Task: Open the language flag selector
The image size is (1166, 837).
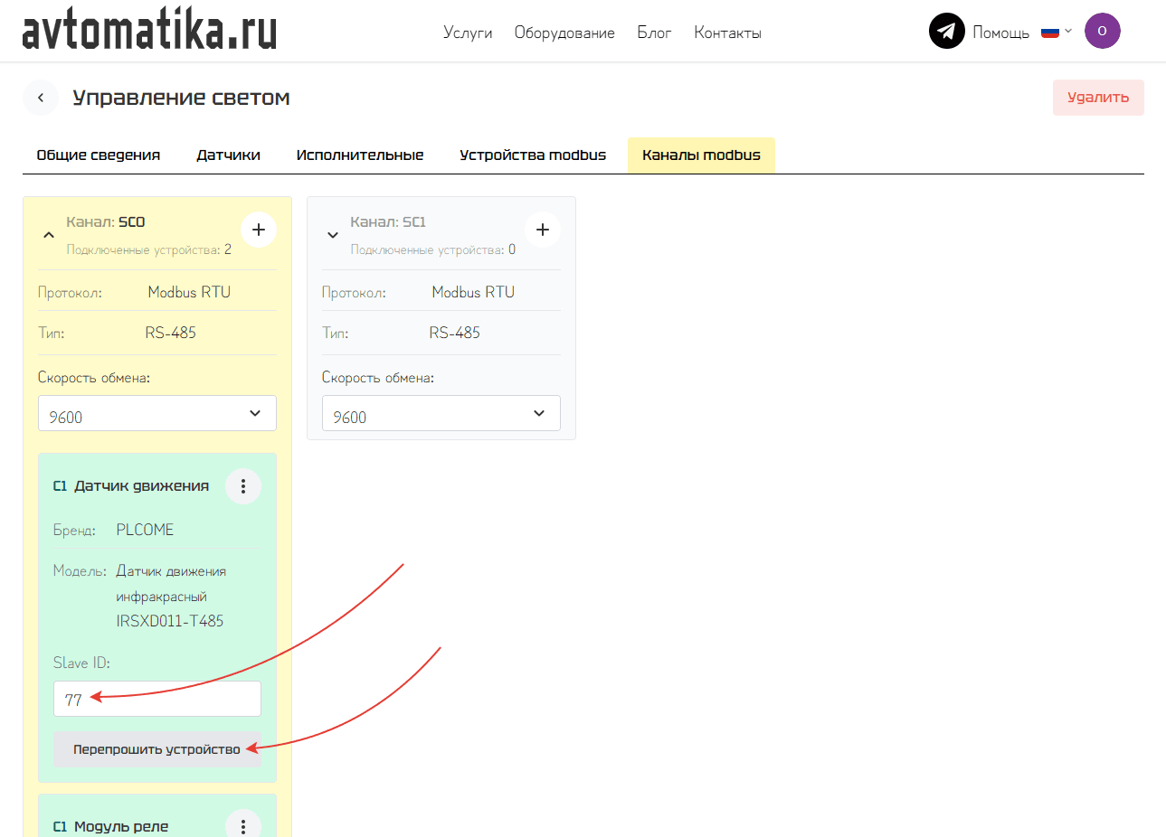Action: [1056, 32]
